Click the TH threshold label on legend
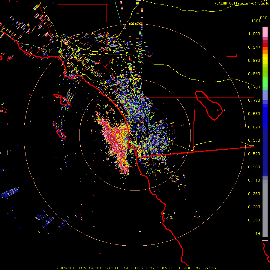The height and width of the screenshot is (270, 270). (x=258, y=234)
